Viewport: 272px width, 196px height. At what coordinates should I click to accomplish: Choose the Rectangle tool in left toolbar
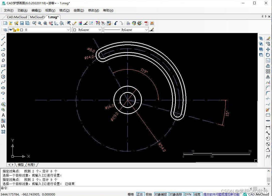(x=3, y=66)
